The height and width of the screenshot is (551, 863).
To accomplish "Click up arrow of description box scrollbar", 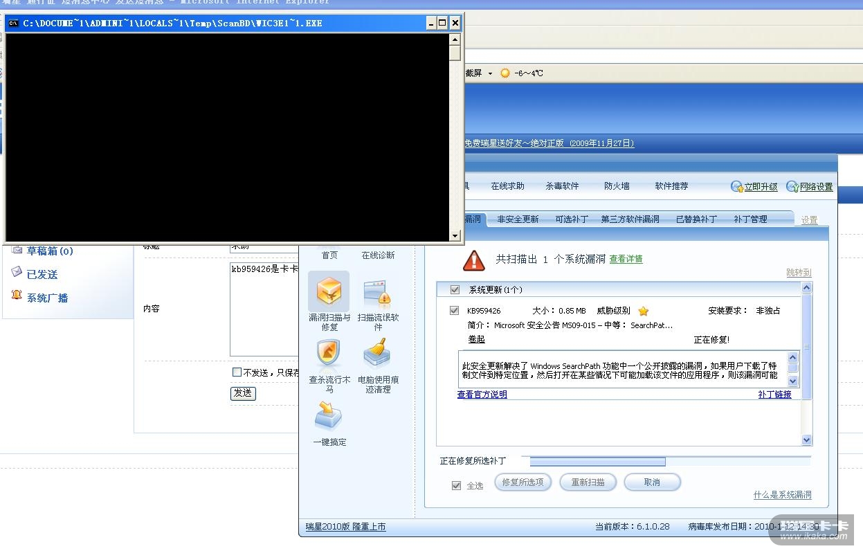I will [x=793, y=358].
